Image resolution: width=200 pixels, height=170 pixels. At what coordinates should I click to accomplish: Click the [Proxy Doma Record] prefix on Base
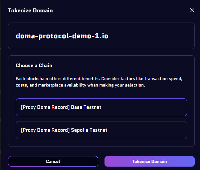(45, 107)
